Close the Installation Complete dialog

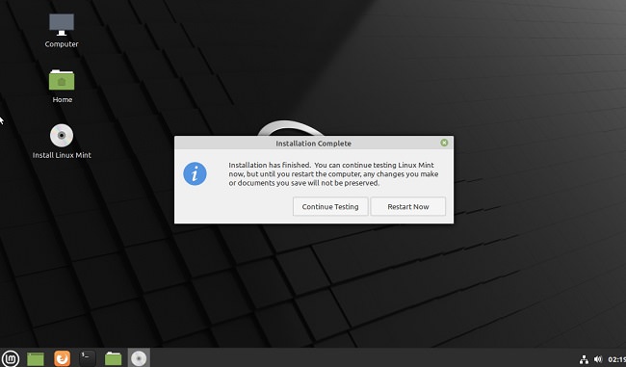444,143
